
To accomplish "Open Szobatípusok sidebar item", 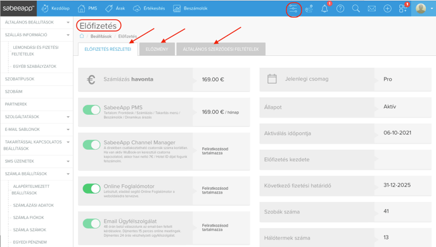I will pyautogui.click(x=20, y=79).
